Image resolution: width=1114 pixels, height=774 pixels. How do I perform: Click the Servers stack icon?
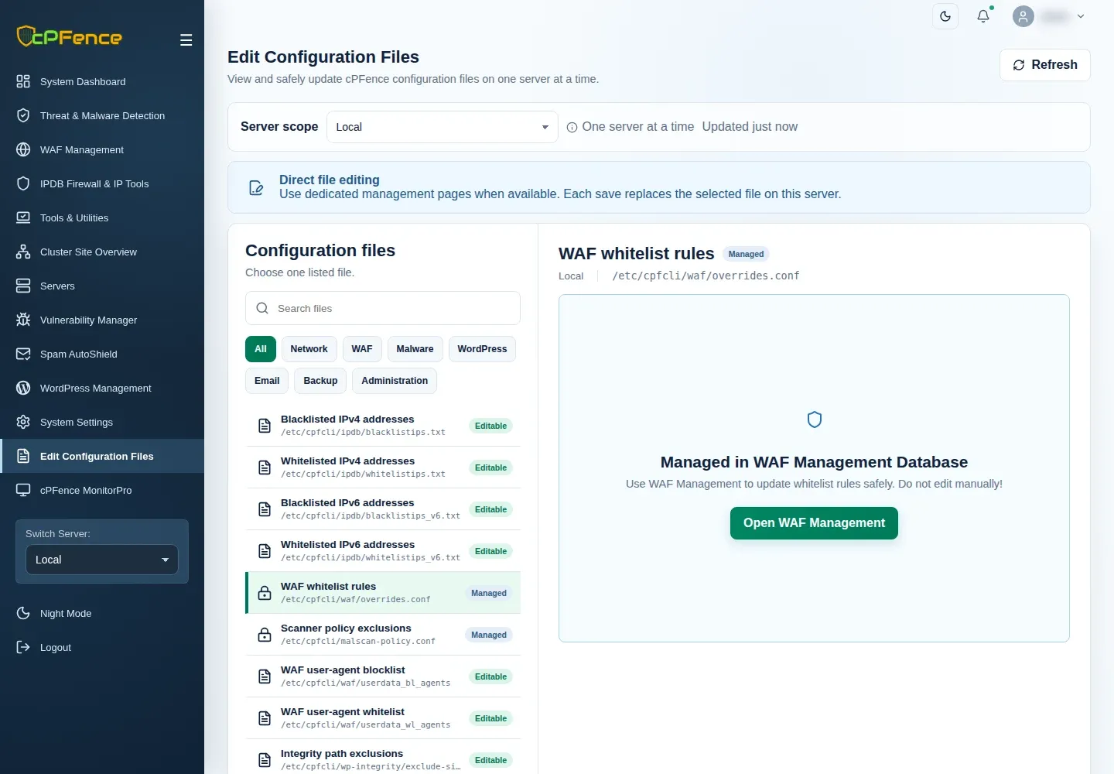23,286
